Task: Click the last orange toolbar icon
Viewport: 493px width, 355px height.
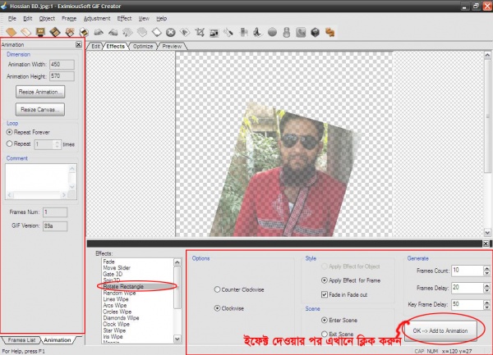Action: 329,33
